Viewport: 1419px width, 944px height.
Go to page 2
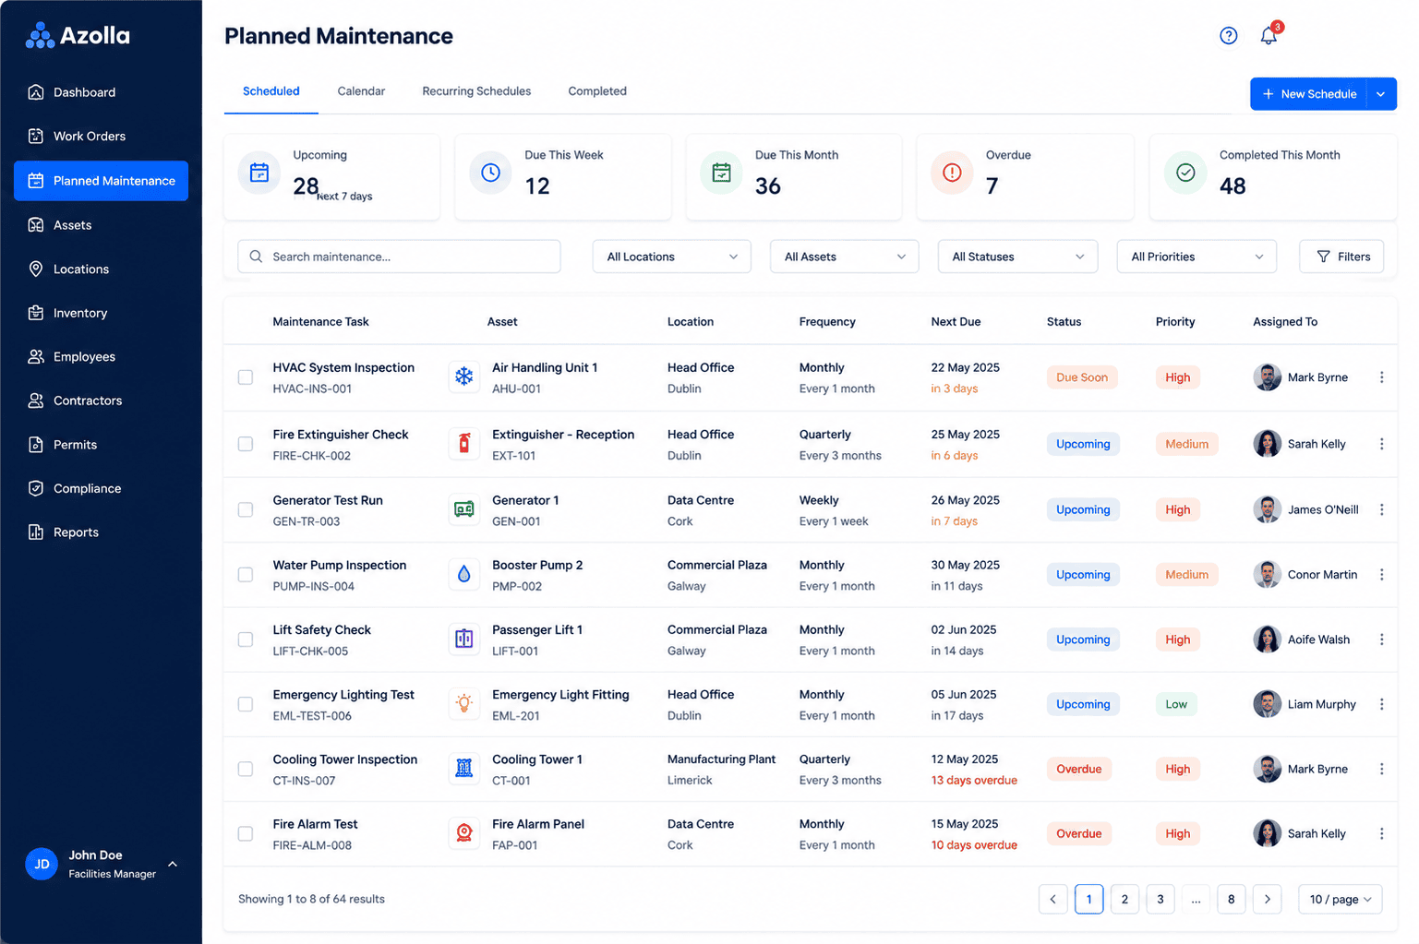[x=1124, y=899]
